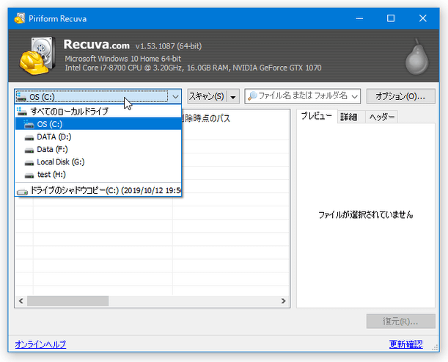This screenshot has height=362, width=448.
Task: Choose ドライブのシャドウコピー (C:) entry
Action: tap(98, 190)
